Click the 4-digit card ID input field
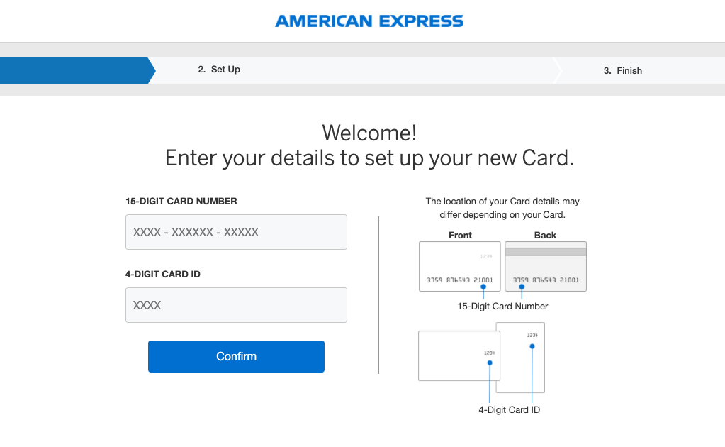Viewport: 725px width, 447px height. (x=236, y=304)
